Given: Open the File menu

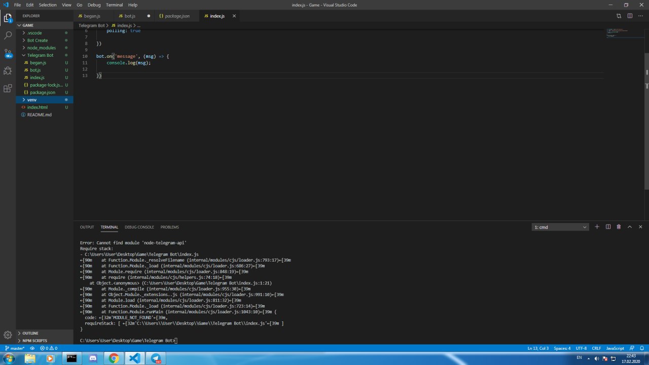Looking at the screenshot, I should [x=18, y=5].
